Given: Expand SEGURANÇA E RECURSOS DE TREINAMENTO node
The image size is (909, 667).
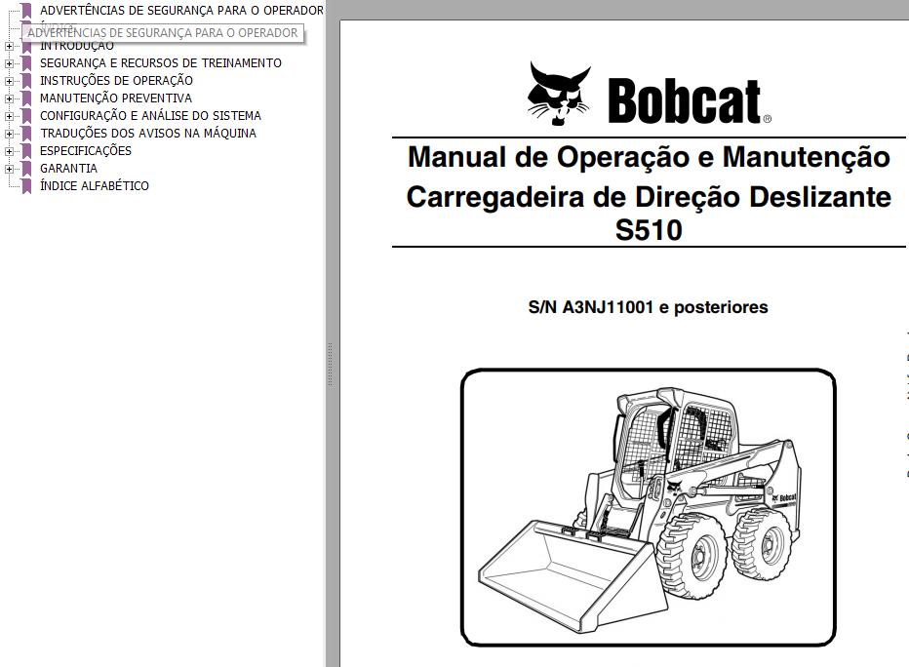Looking at the screenshot, I should click(x=9, y=63).
